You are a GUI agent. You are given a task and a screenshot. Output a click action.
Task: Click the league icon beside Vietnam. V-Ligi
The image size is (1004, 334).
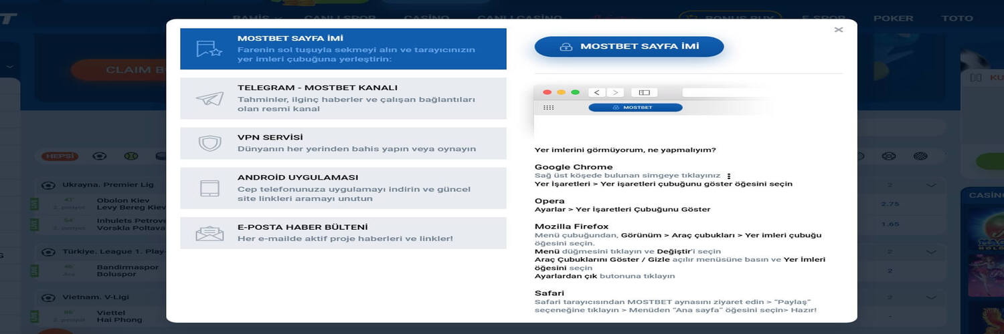click(48, 297)
